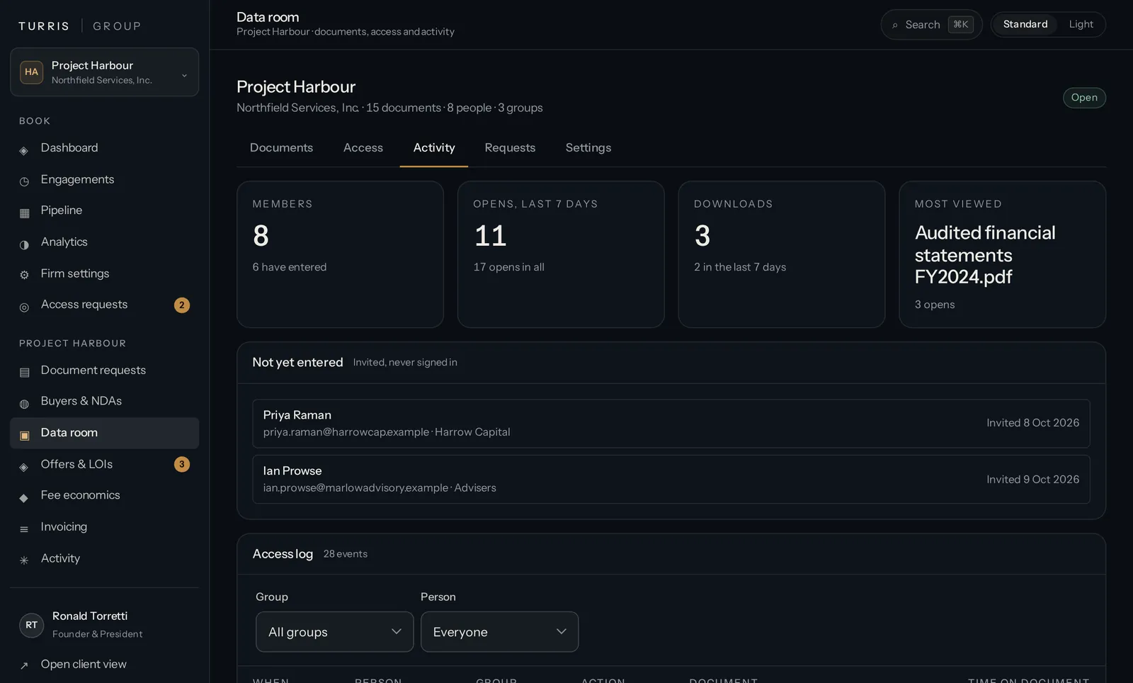
Task: Expand the Project Harbour switcher chevron
Action: tap(184, 75)
